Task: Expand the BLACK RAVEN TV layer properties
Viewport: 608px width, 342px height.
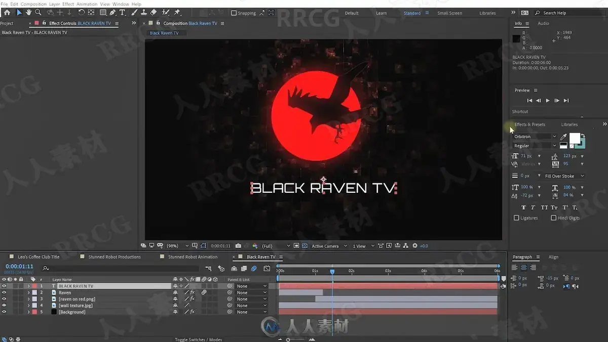Action: (x=28, y=286)
